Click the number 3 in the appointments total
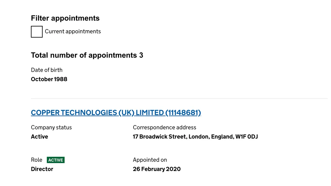The image size is (331, 186). point(141,55)
